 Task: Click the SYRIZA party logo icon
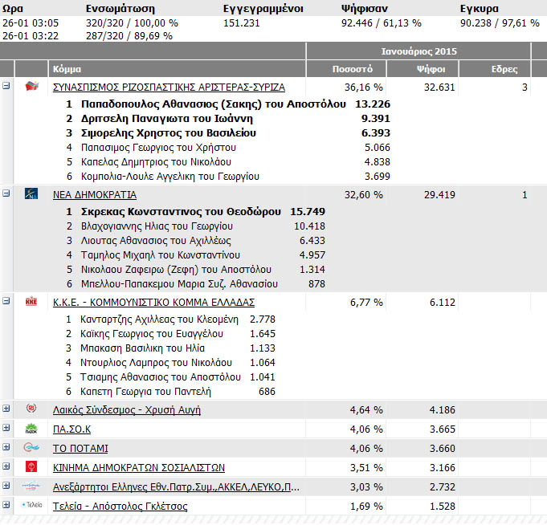click(x=32, y=87)
